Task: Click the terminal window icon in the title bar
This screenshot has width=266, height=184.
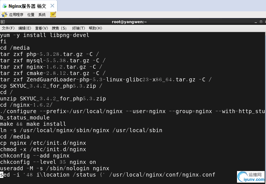Action: [x=3, y=22]
